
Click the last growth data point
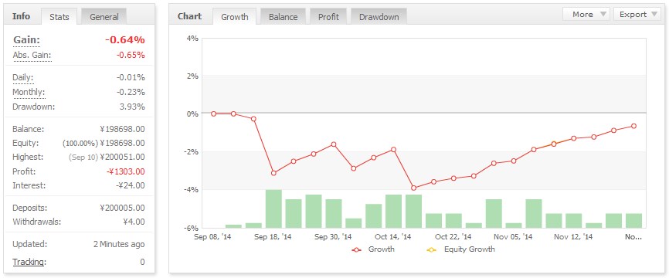633,126
